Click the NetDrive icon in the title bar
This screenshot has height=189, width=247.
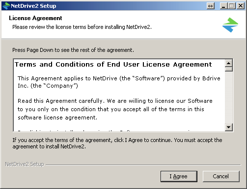coord(6,6)
